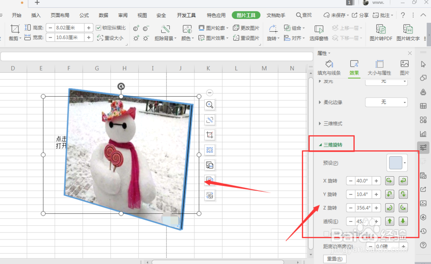Click the 查找 search button

pyautogui.click(x=304, y=15)
